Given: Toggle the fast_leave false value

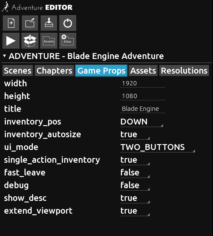Looking at the screenshot, I should point(135,173).
